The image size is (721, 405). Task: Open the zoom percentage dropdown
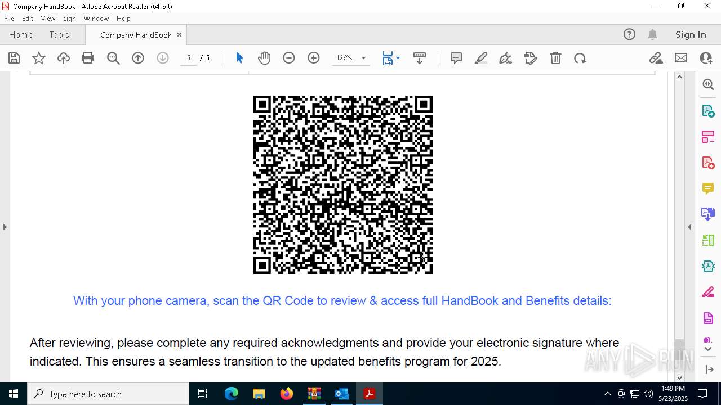[363, 58]
